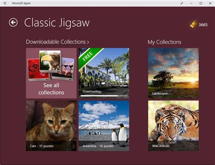Open the Cats - 15 puzzles collection

pyautogui.click(x=51, y=126)
